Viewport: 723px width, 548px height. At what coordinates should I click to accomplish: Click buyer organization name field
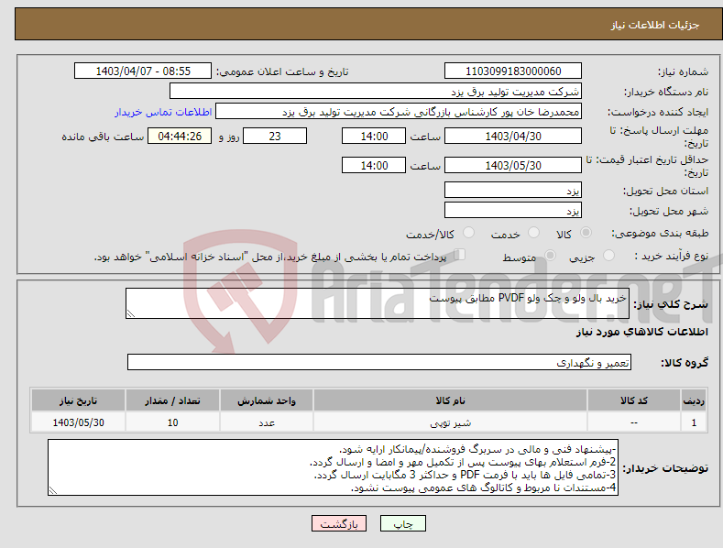[x=376, y=91]
